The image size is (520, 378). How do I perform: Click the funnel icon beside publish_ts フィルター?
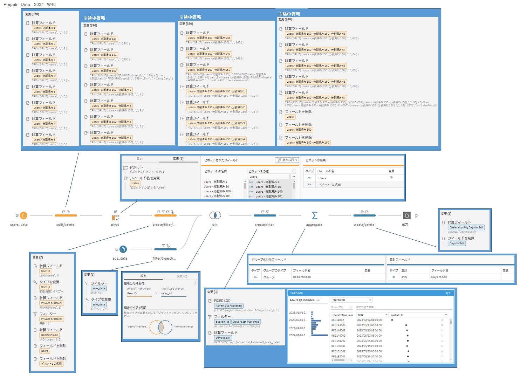210,317
